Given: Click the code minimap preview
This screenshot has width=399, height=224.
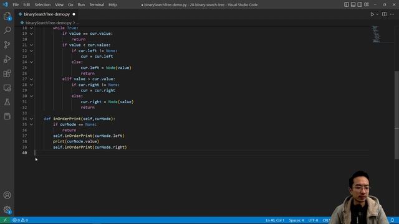Looking at the screenshot, I should click(376, 34).
